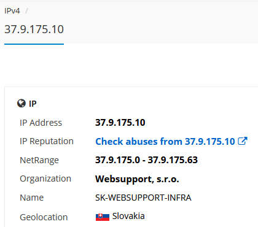Click the IP section heading text
Screen dimensions: 258x227
tap(33, 104)
